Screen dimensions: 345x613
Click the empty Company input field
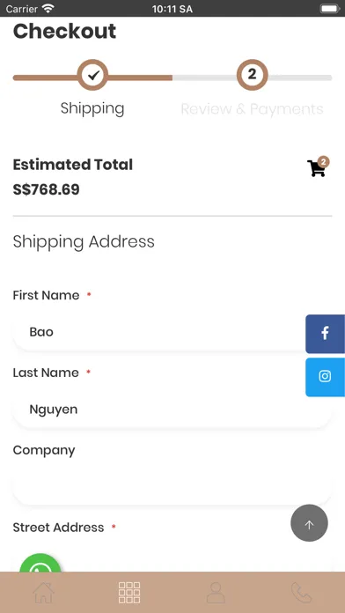[x=172, y=487]
